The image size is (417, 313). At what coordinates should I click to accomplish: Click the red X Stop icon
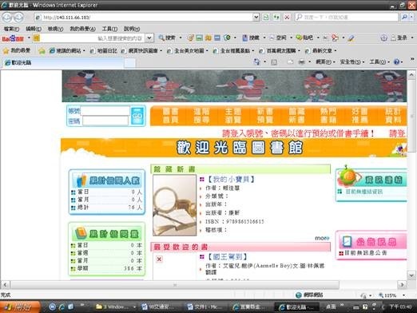287,18
